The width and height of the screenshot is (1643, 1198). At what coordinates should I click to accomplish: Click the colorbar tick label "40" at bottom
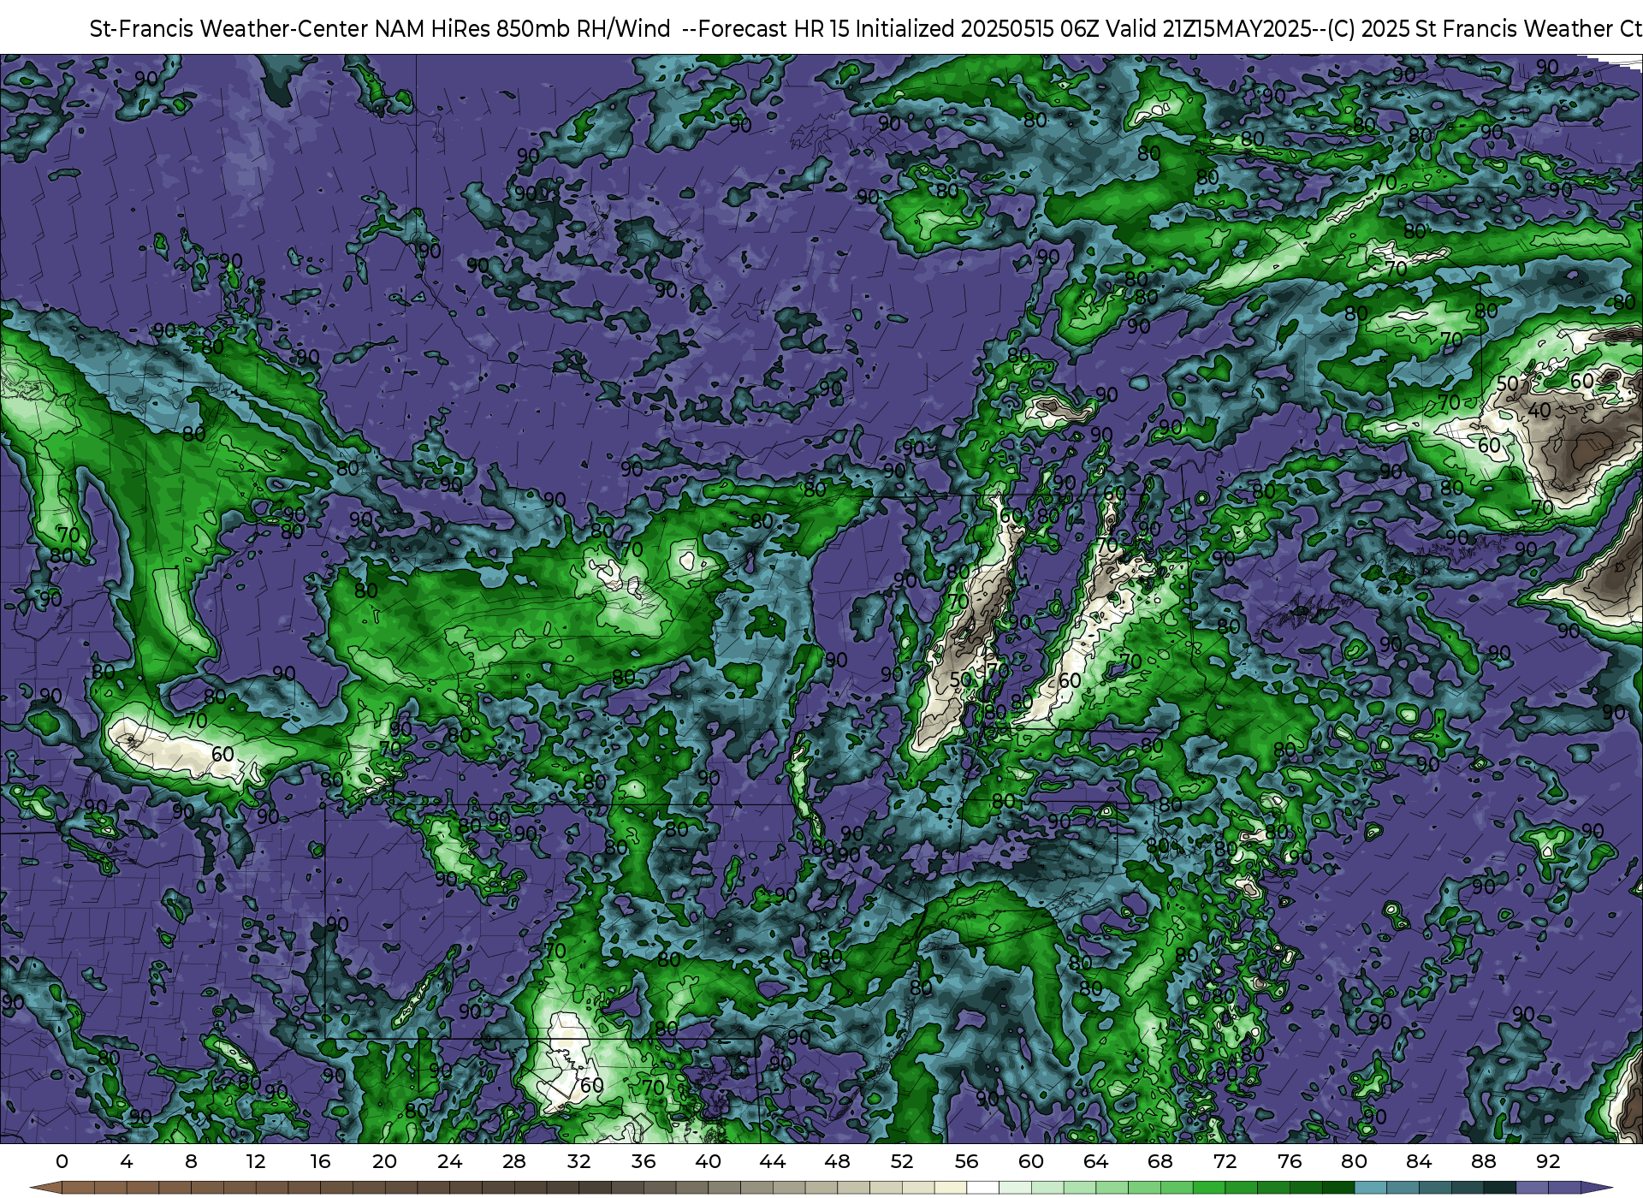pos(708,1161)
